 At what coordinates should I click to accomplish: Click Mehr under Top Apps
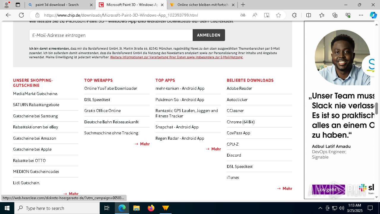click(x=213, y=149)
